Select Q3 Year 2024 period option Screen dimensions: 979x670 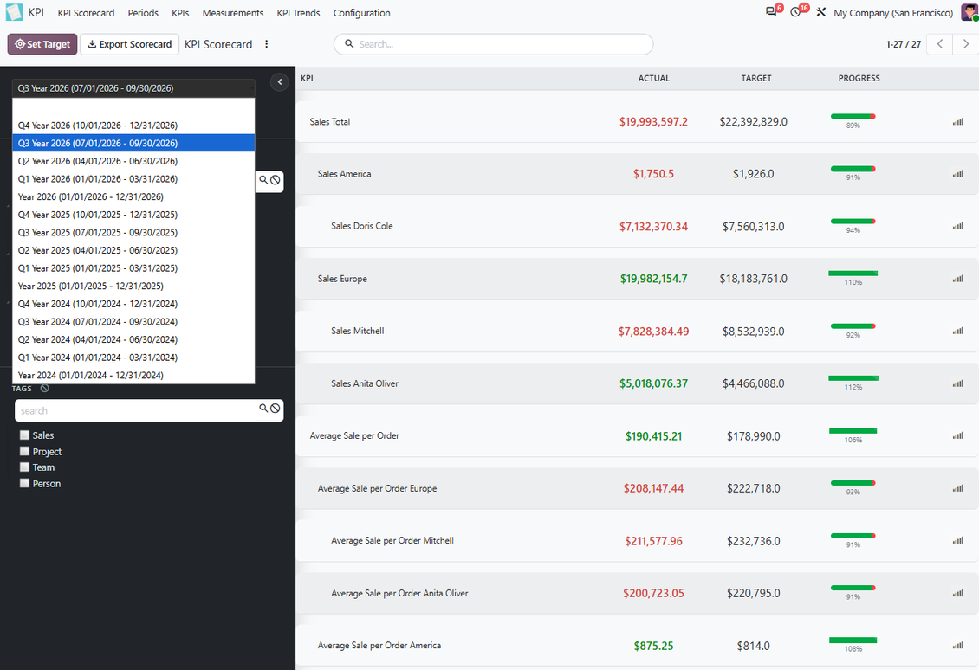133,322
